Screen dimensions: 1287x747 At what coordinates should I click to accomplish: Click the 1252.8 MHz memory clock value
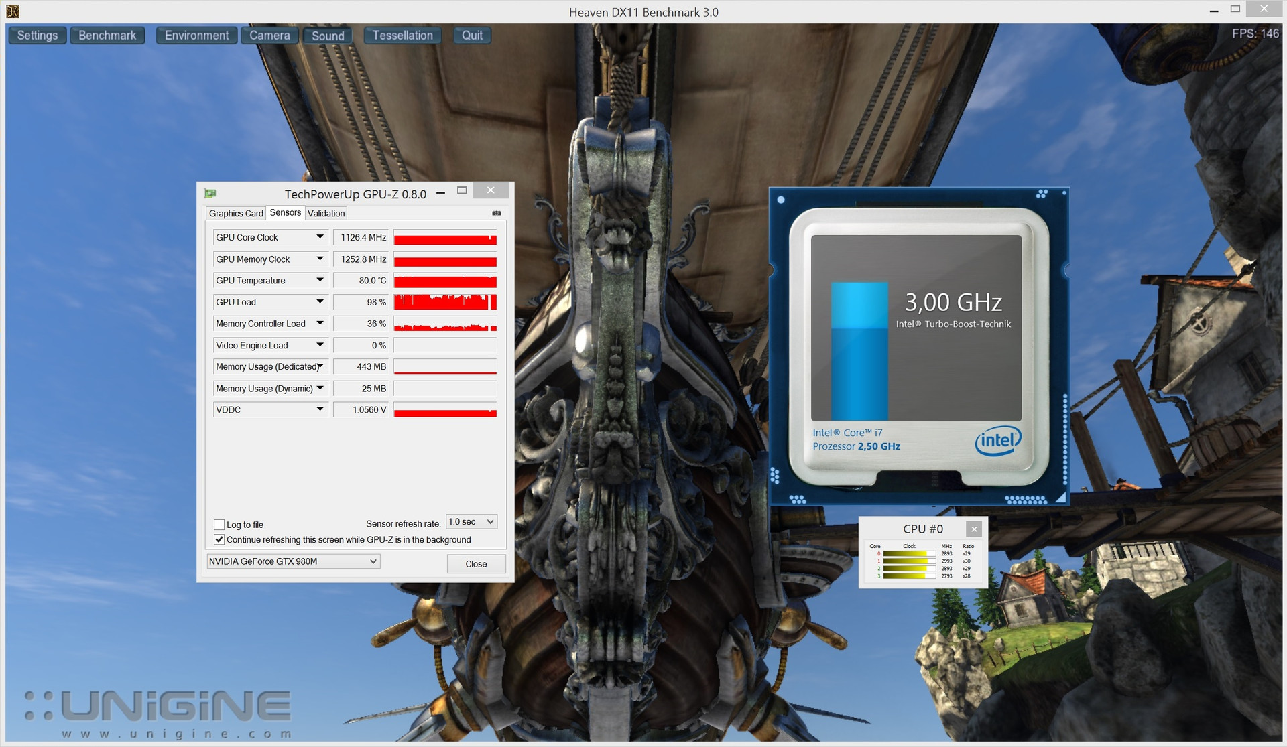tap(361, 259)
